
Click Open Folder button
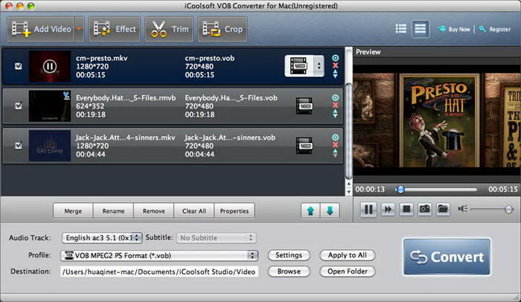click(x=348, y=272)
